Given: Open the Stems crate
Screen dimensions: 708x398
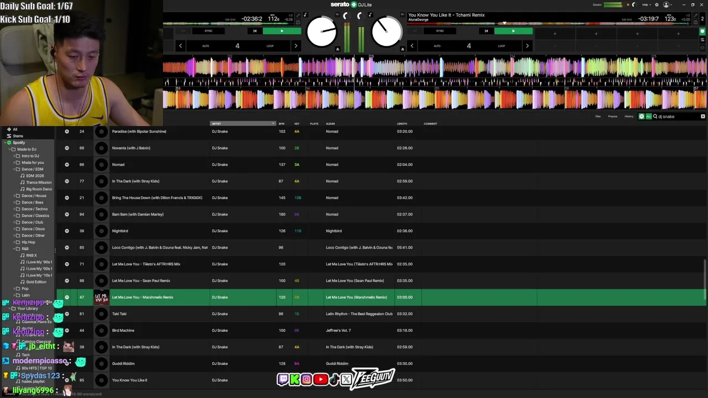Looking at the screenshot, I should [18, 136].
